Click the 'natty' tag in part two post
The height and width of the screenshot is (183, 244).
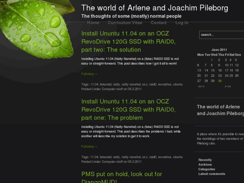pyautogui.click(x=116, y=84)
